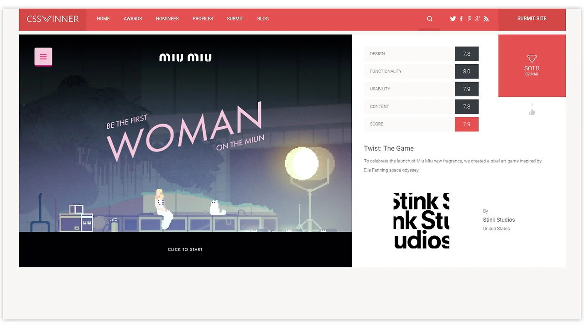
Task: Click the USABILITY label
Action: point(380,89)
